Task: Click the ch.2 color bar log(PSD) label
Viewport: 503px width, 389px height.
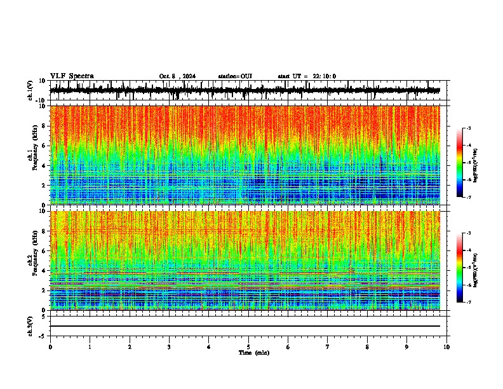Action: pos(476,270)
